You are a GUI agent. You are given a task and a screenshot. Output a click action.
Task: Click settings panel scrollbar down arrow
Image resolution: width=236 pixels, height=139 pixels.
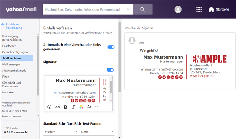pyautogui.click(x=120, y=137)
